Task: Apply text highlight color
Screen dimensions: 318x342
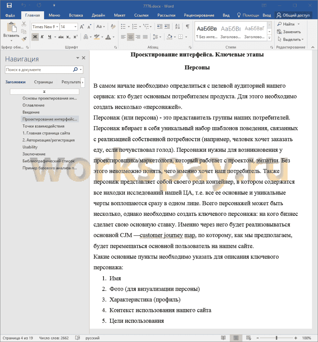Action: pos(97,37)
